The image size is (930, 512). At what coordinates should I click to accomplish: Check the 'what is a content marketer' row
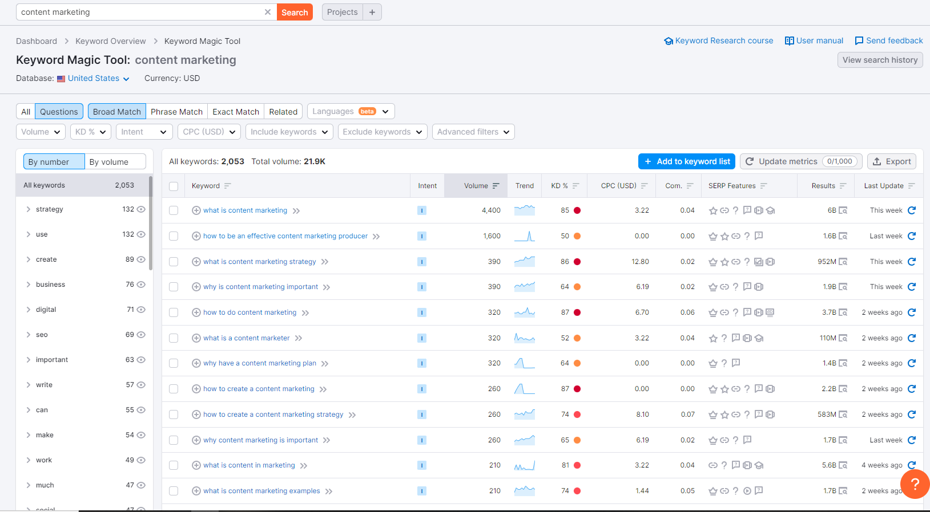[x=174, y=338]
